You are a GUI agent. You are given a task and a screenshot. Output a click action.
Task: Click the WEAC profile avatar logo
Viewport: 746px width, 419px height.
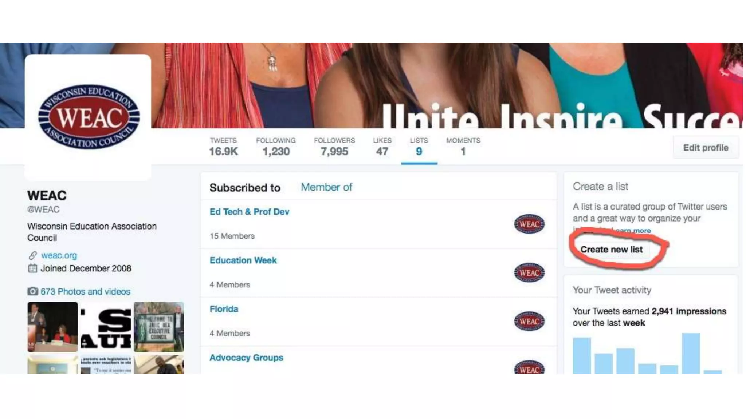(88, 116)
